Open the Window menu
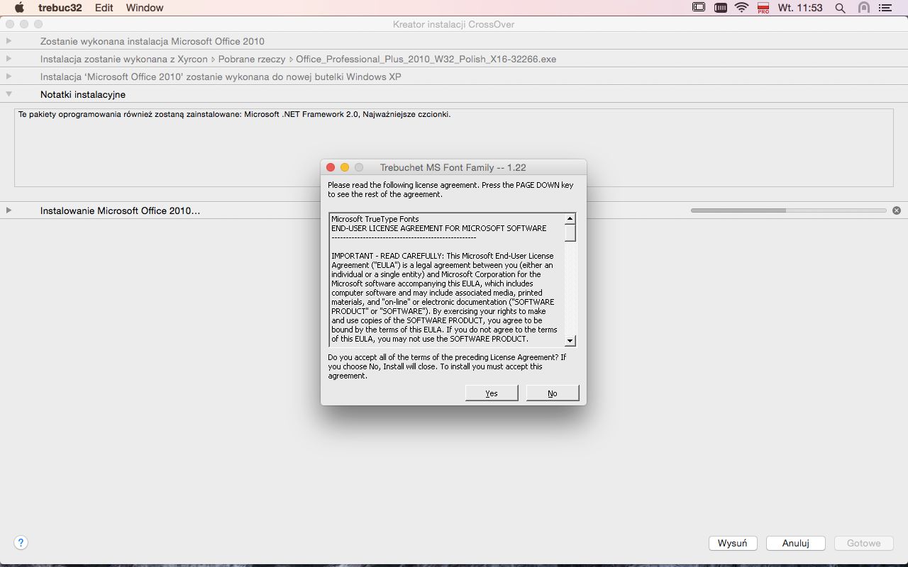The height and width of the screenshot is (567, 908). pyautogui.click(x=145, y=8)
